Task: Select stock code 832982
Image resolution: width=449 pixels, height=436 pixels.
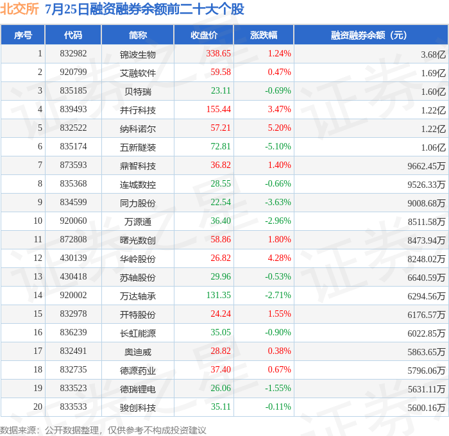Action: tap(73, 53)
